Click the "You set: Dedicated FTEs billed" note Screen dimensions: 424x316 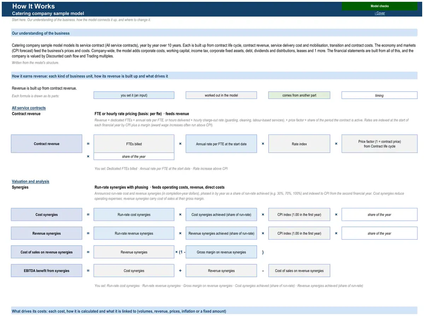(161, 169)
